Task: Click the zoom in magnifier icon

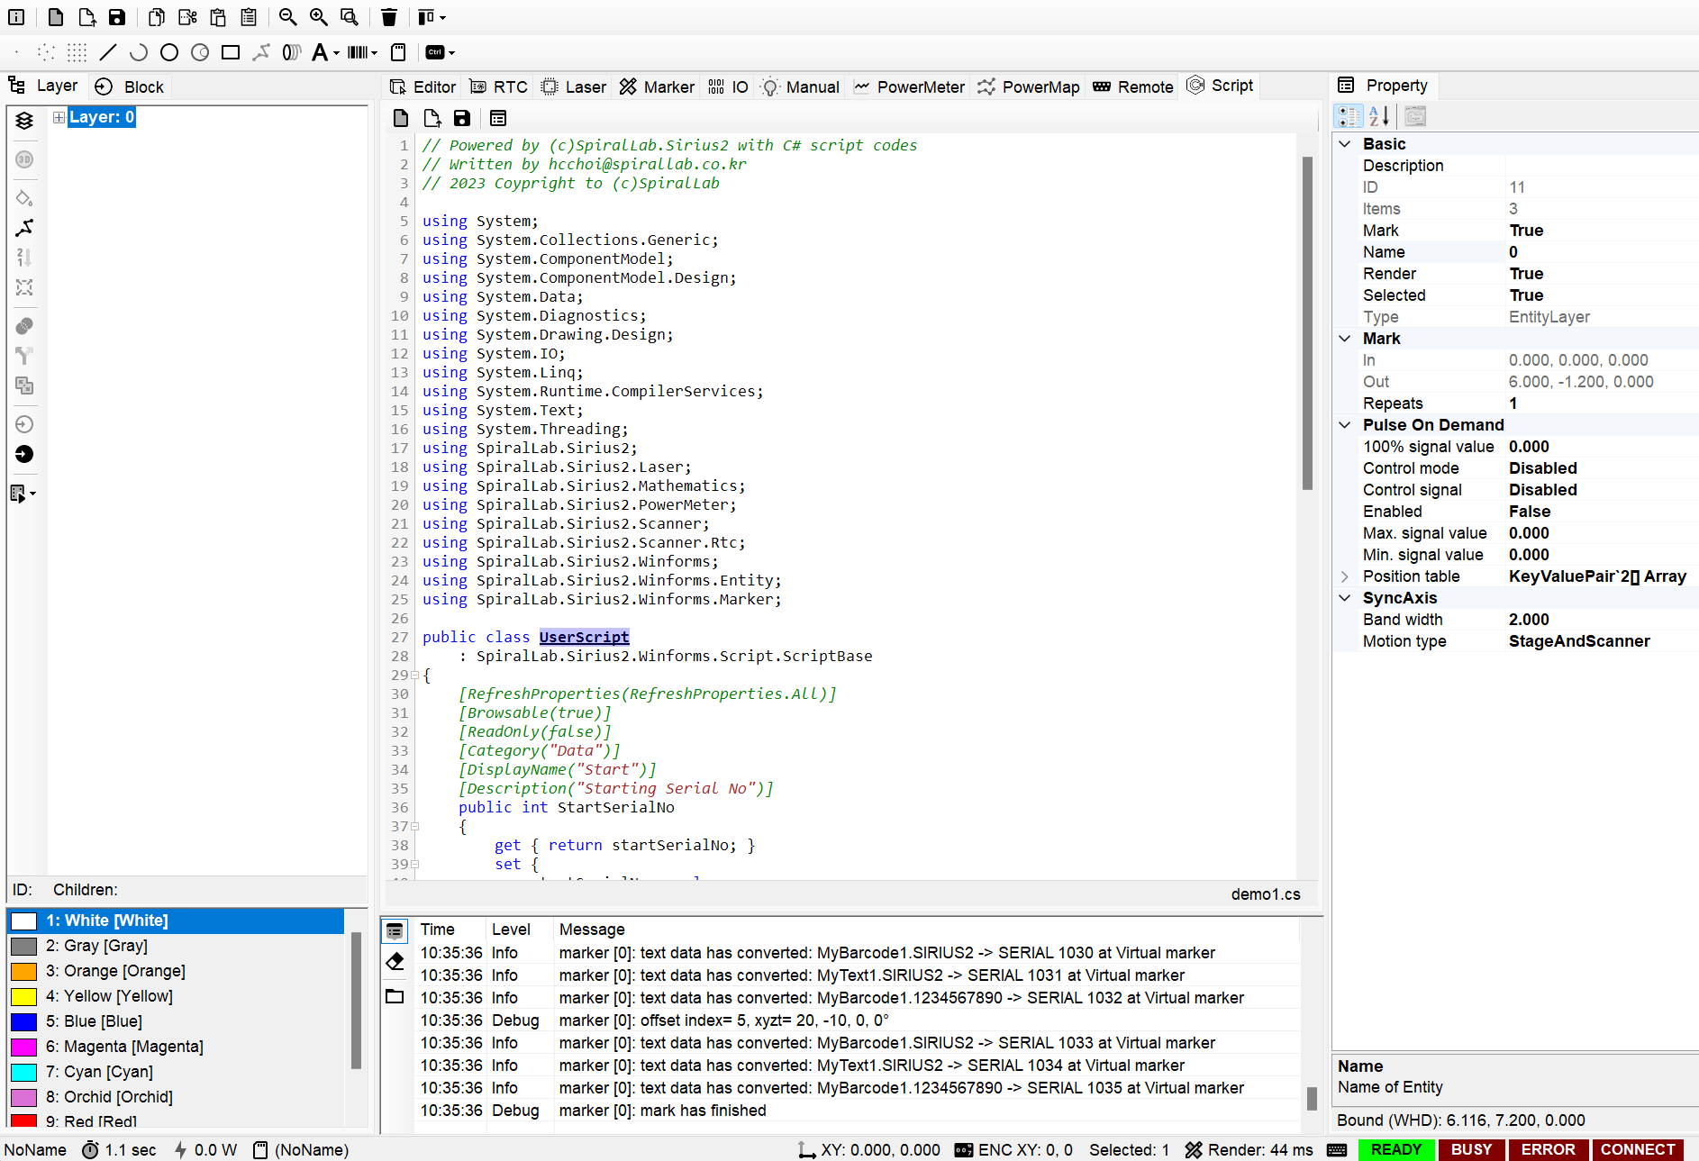Action: (x=319, y=17)
